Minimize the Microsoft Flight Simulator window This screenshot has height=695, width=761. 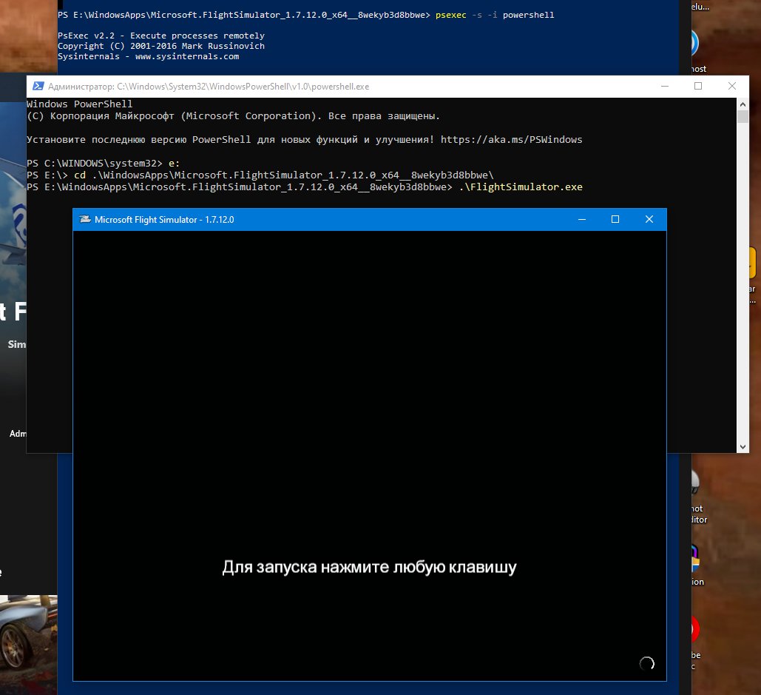point(582,220)
